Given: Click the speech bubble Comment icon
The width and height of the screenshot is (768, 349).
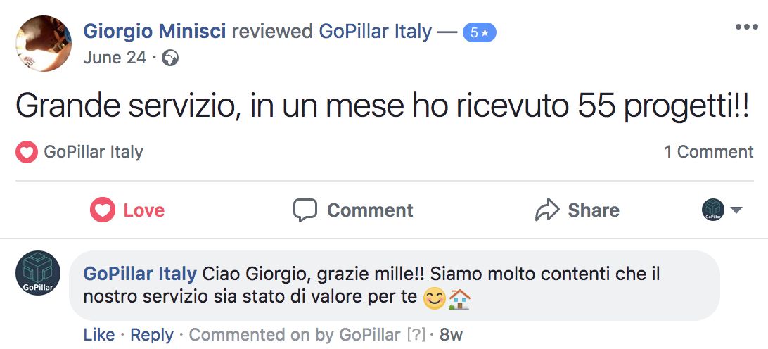Looking at the screenshot, I should (305, 210).
